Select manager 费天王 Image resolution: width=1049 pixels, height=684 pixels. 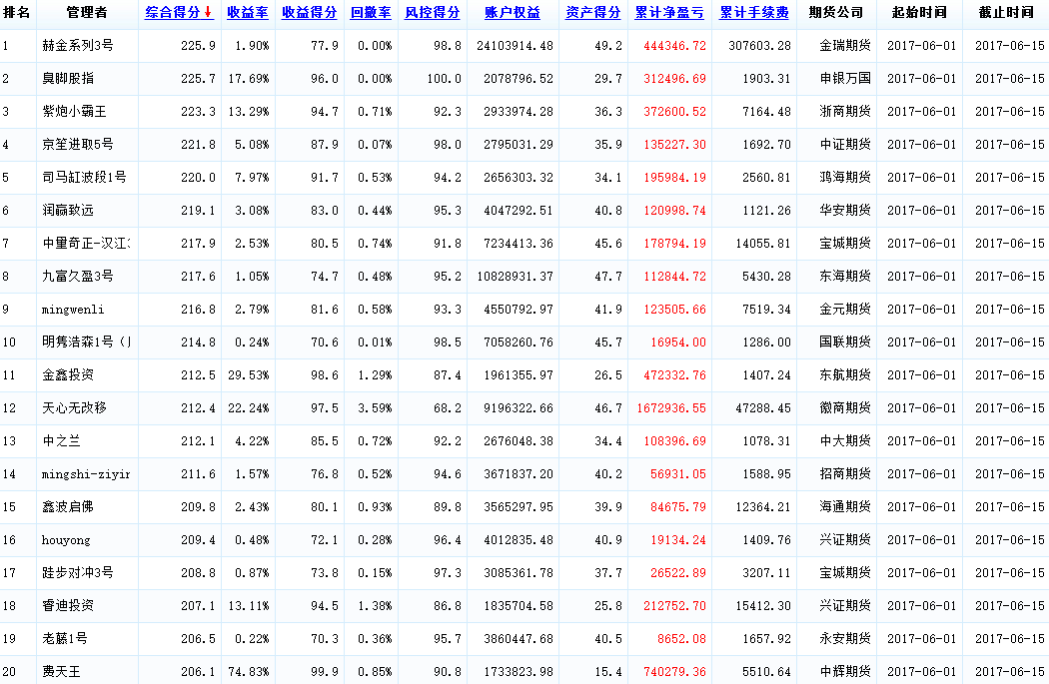click(61, 671)
